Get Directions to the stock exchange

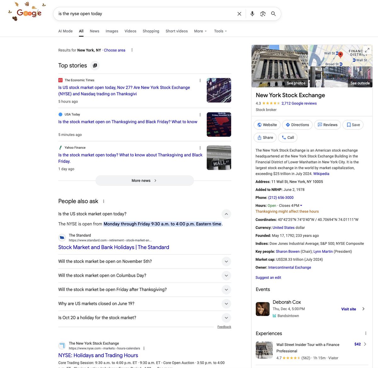297,125
